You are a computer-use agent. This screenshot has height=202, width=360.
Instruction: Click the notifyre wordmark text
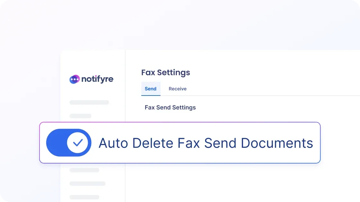pos(97,79)
